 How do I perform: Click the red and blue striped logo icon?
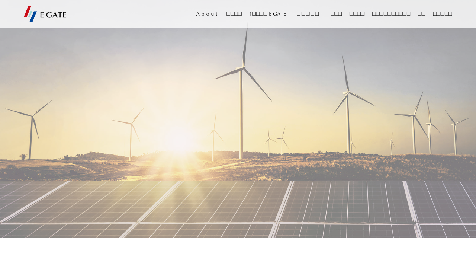(30, 14)
